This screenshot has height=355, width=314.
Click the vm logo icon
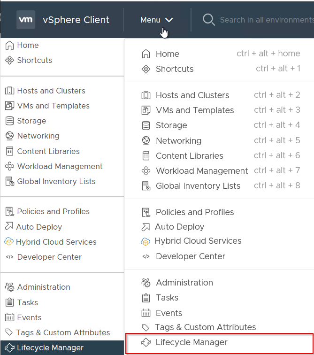click(25, 20)
